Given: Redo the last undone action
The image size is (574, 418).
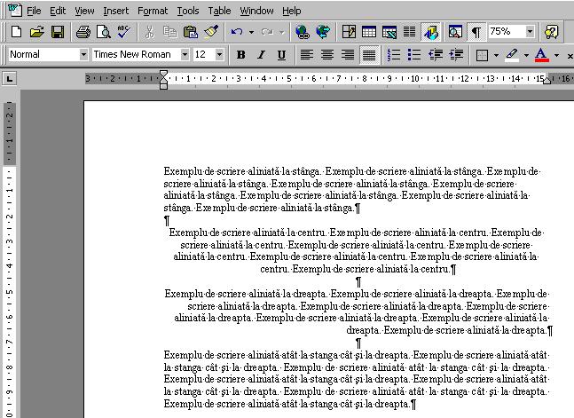Looking at the screenshot, I should coord(267,32).
